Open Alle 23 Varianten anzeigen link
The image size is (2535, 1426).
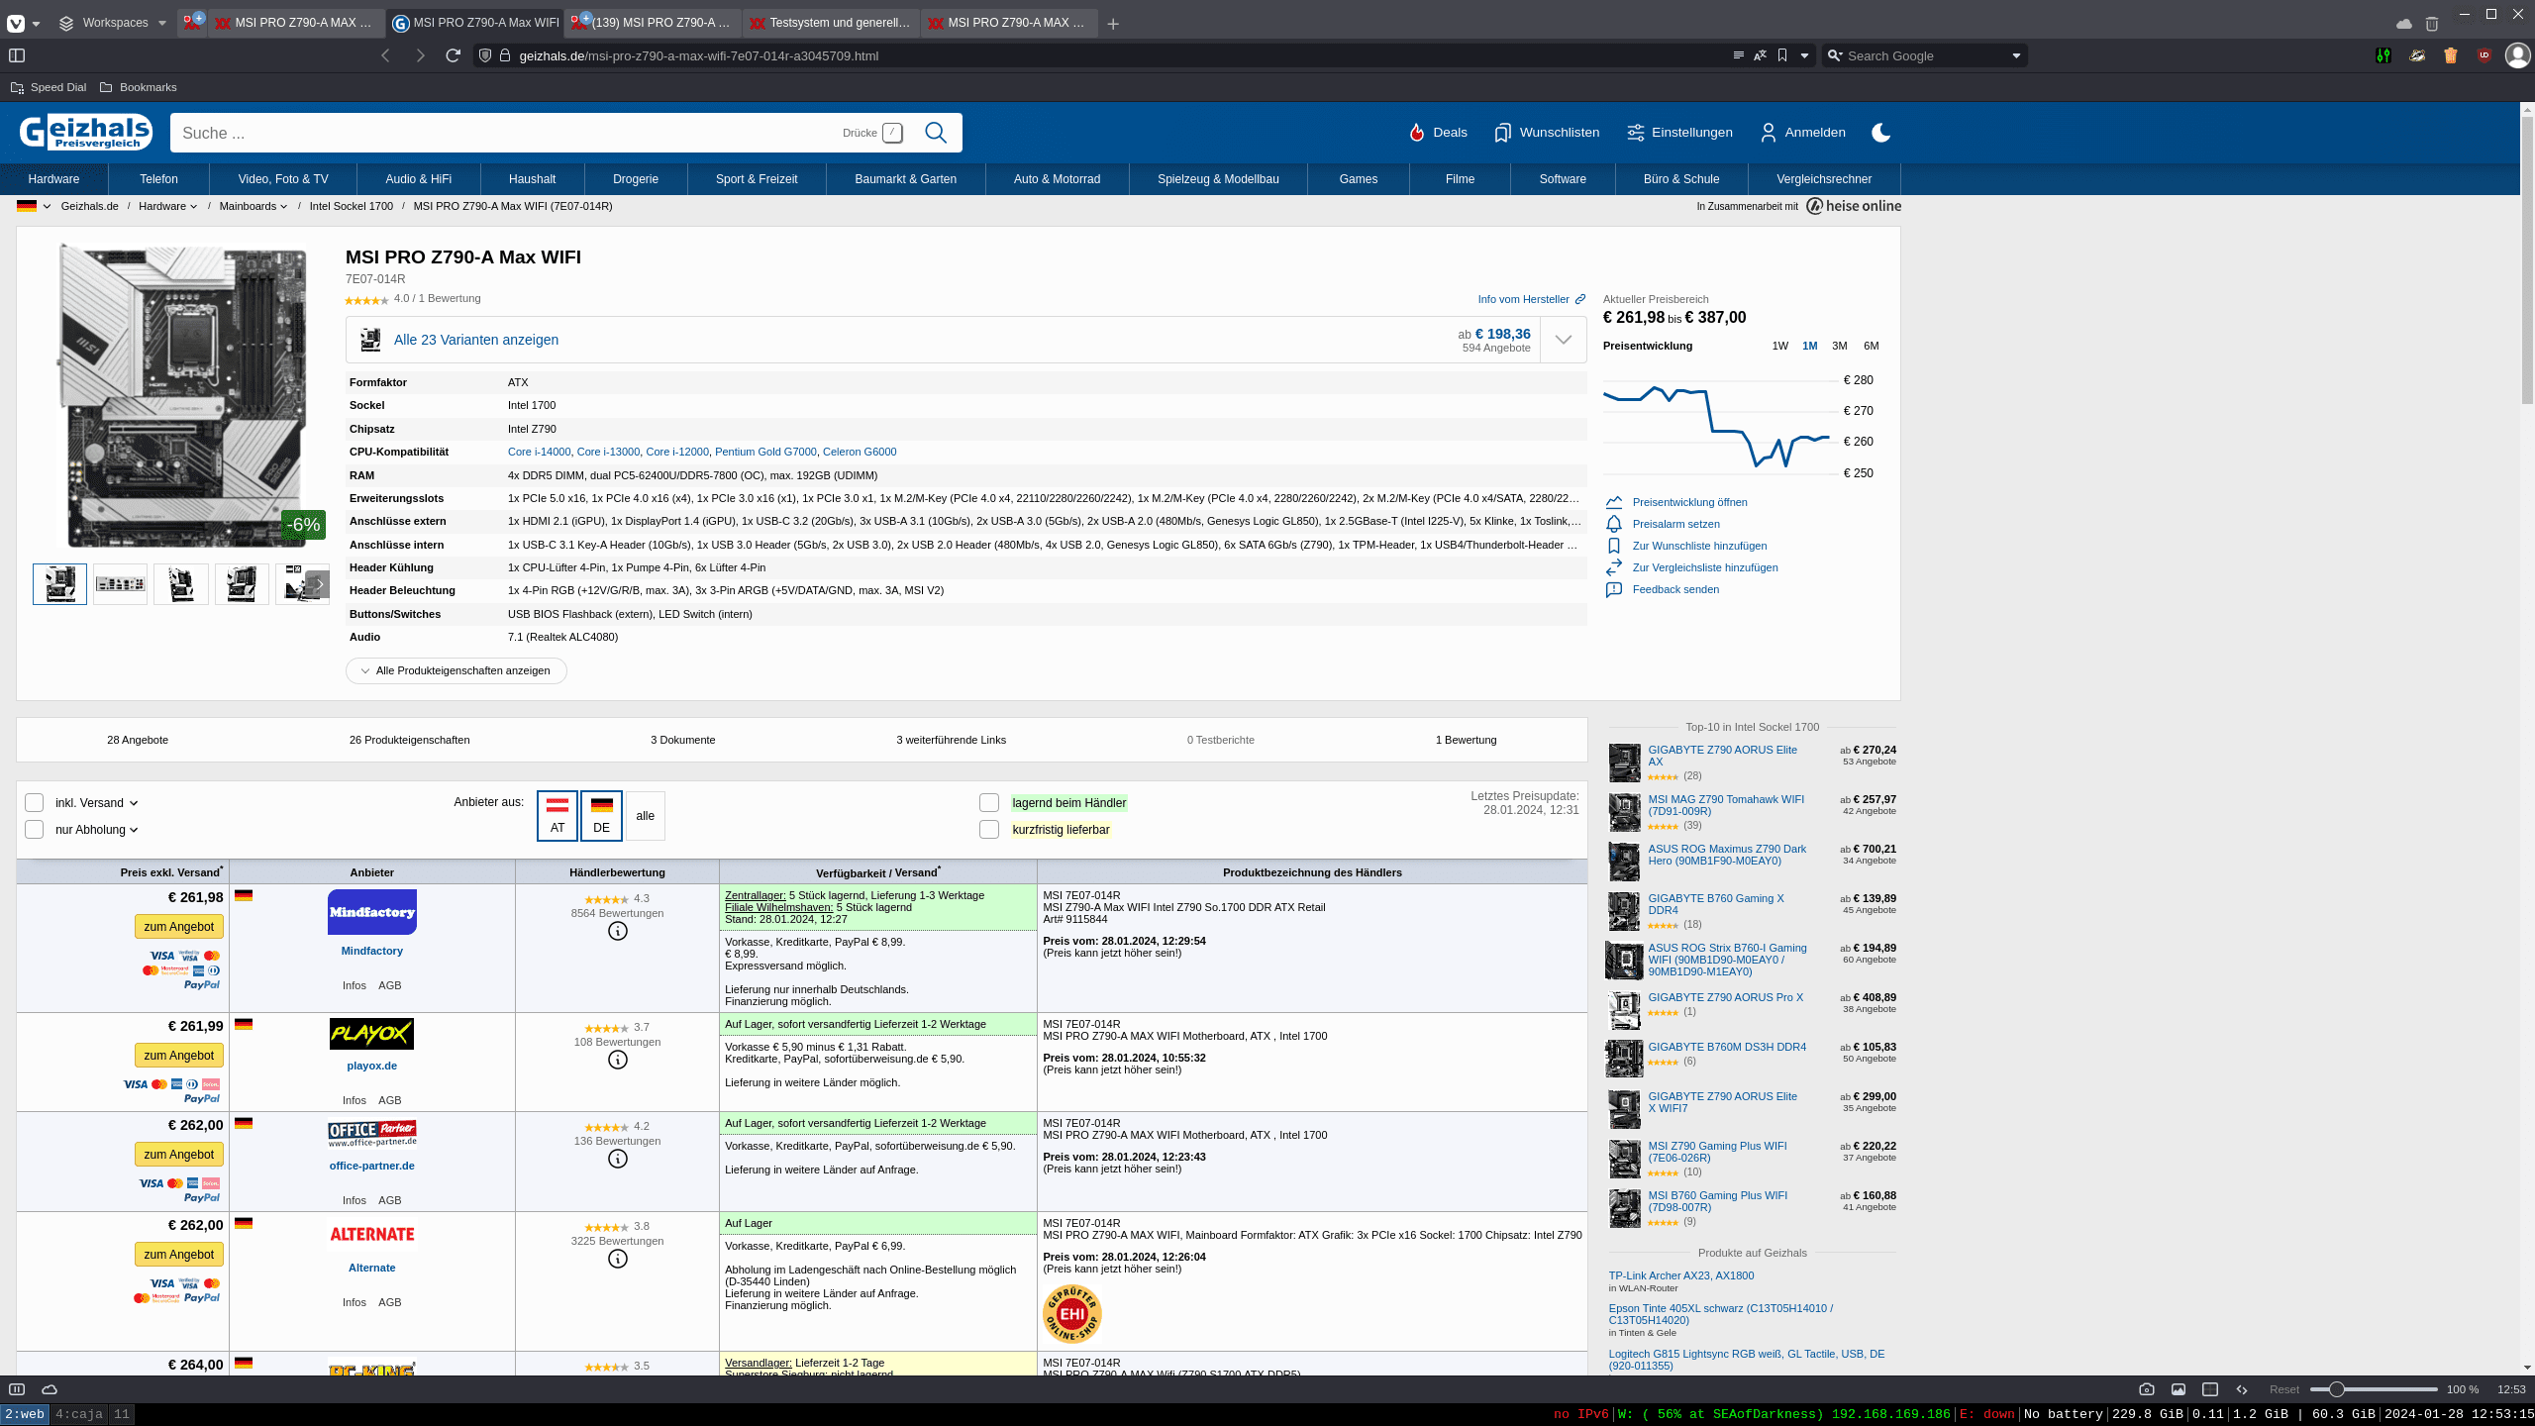[476, 340]
